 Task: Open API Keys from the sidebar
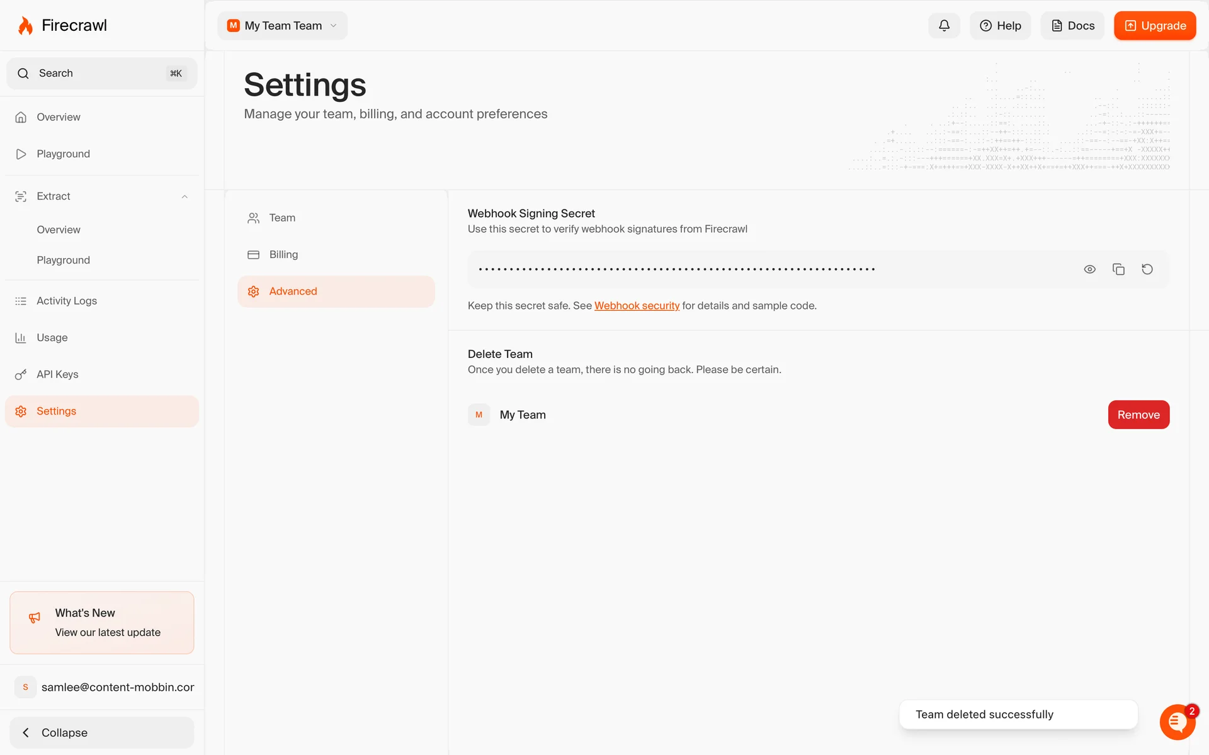(x=57, y=374)
